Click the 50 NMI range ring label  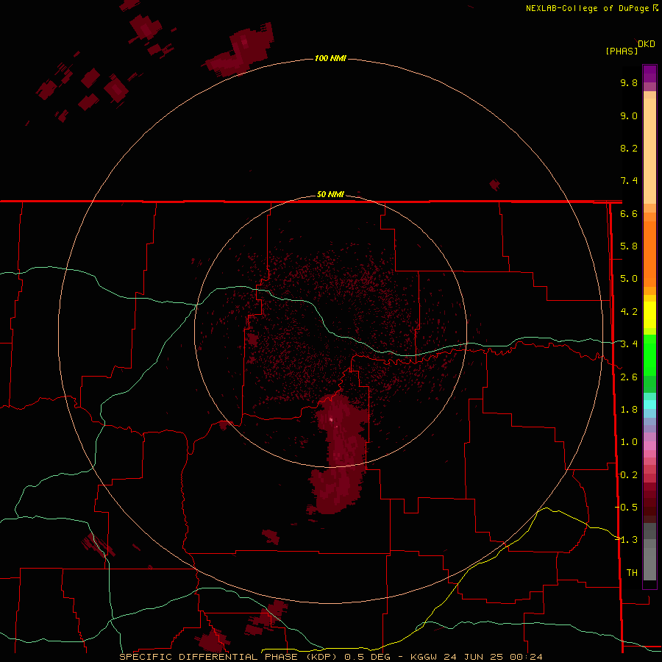(330, 194)
